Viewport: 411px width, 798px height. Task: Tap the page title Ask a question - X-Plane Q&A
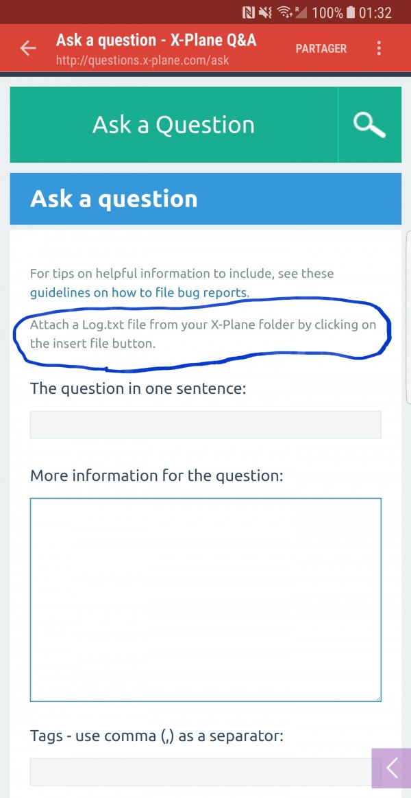tap(156, 40)
